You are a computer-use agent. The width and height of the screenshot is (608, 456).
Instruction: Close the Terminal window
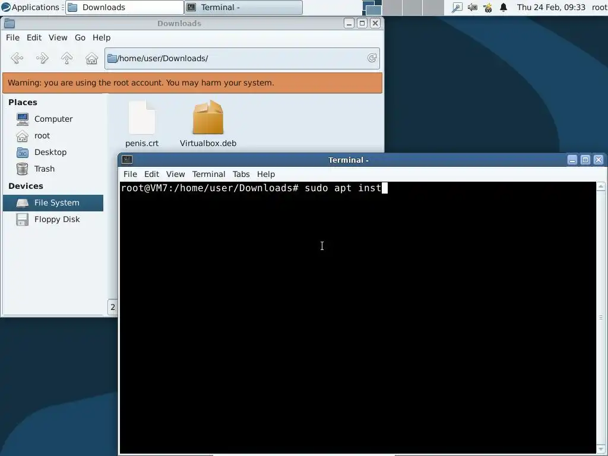click(x=598, y=160)
